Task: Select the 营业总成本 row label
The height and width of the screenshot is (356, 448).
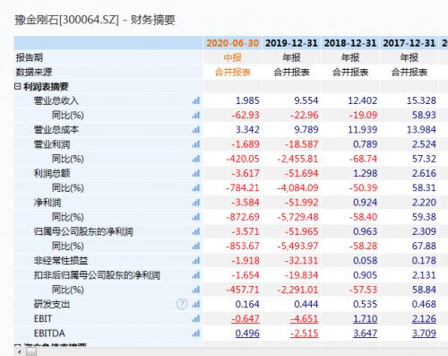Action: (56, 130)
